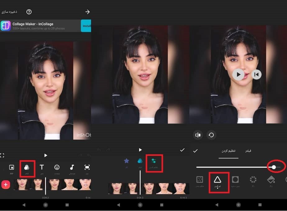Select the last clip thumbnail in the main editor timeline
The width and height of the screenshot is (287, 211).
(85, 185)
